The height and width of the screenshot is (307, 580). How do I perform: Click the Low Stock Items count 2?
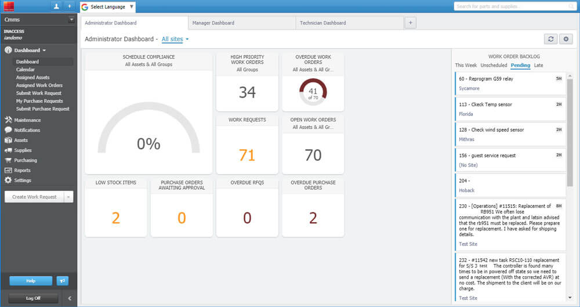pyautogui.click(x=116, y=218)
